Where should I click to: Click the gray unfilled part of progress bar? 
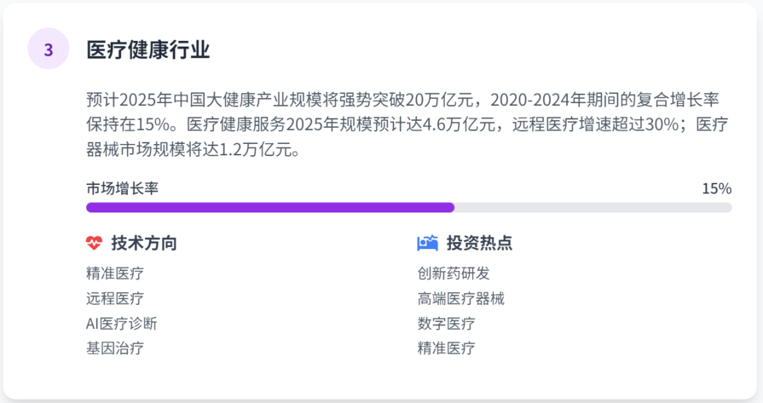(x=592, y=207)
